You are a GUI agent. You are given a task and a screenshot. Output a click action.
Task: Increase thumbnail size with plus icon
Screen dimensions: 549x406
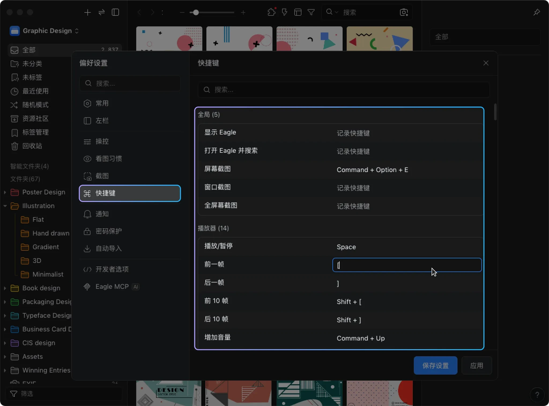(x=243, y=12)
